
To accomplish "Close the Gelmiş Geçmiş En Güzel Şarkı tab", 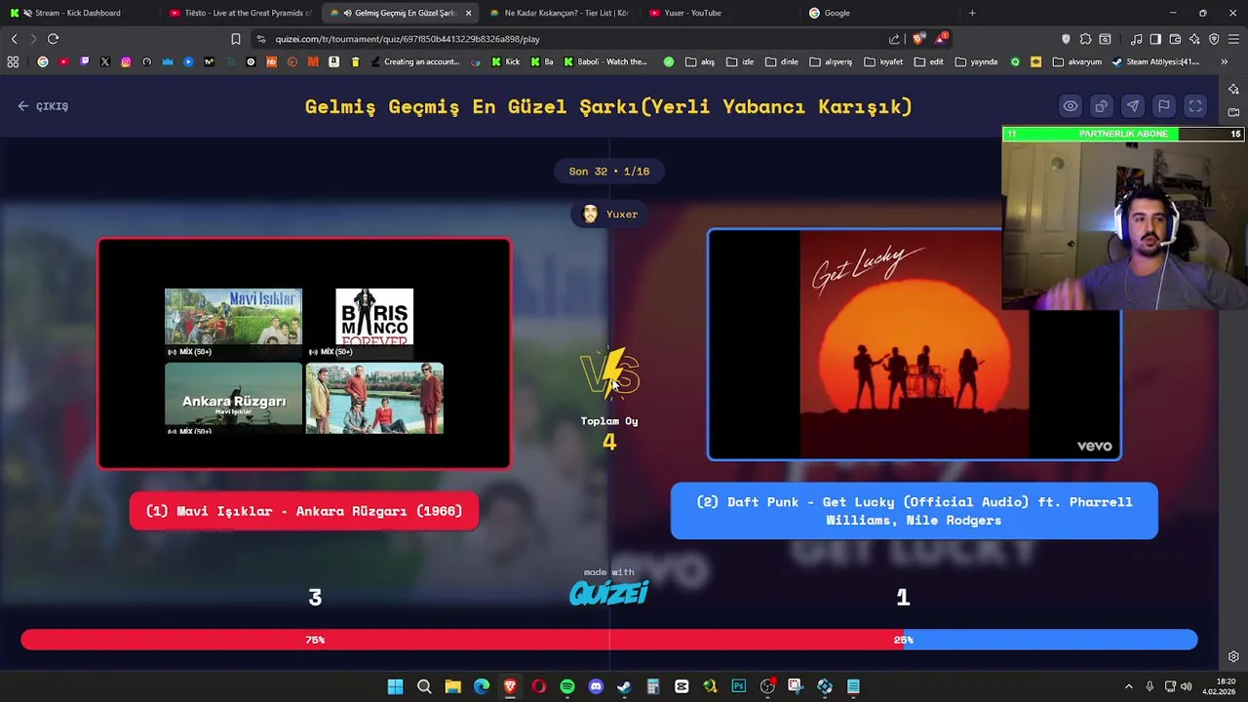I will click(468, 13).
